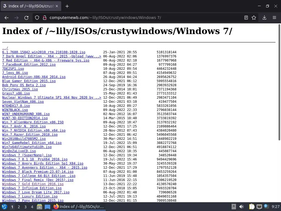The width and height of the screenshot is (281, 211).
Task: Bookmark this page with the star
Action: coord(254,18)
